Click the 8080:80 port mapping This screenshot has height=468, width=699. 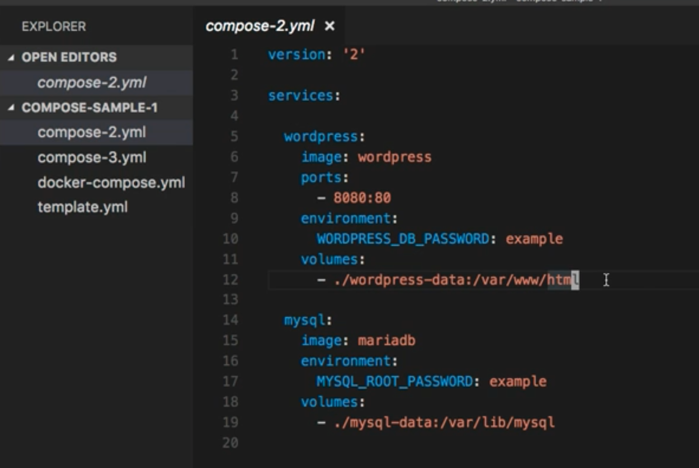point(362,198)
